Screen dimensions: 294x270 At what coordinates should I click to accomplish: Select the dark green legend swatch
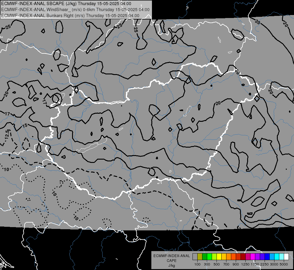click(205, 257)
